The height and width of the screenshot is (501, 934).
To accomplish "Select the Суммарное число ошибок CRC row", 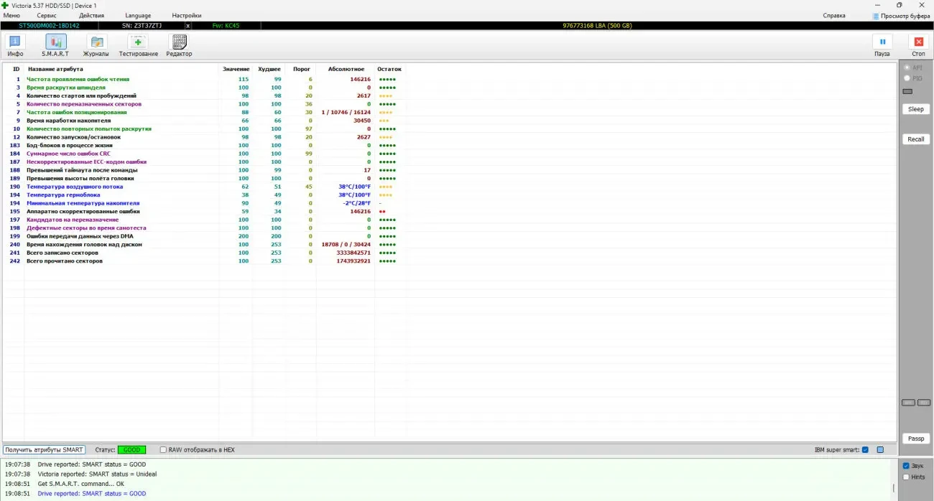I will (203, 154).
